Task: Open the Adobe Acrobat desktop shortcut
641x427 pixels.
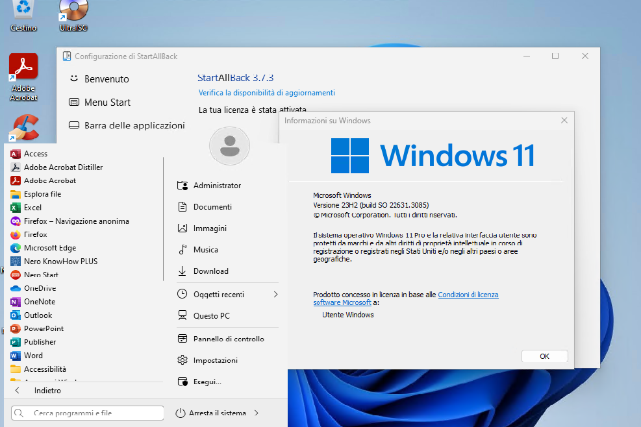Action: click(23, 77)
